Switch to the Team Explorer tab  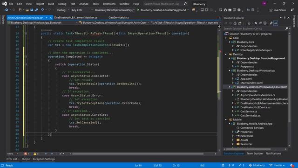tap(255, 154)
